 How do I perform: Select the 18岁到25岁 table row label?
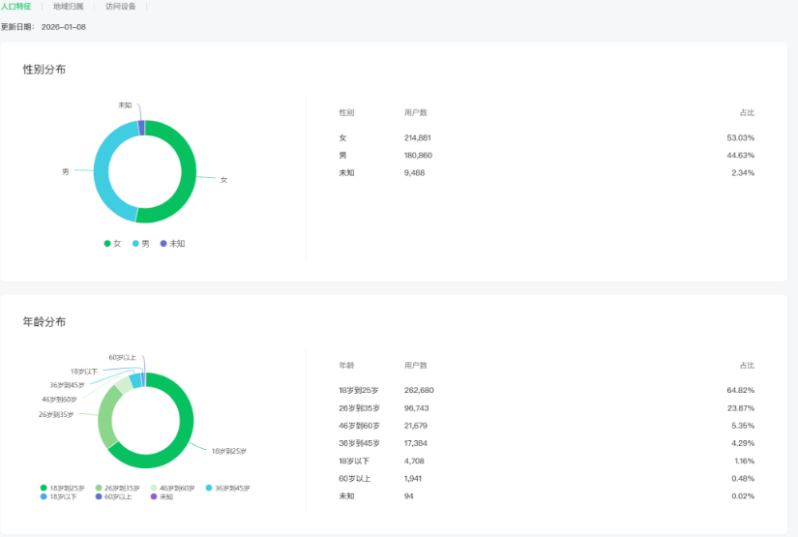coord(359,390)
